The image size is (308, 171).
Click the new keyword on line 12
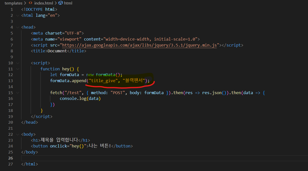point(90,75)
